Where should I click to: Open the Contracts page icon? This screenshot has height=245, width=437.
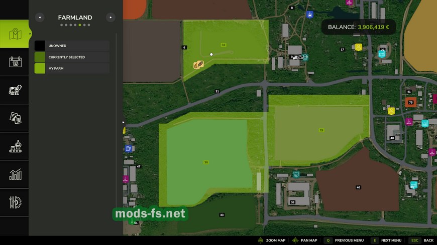(x=15, y=118)
